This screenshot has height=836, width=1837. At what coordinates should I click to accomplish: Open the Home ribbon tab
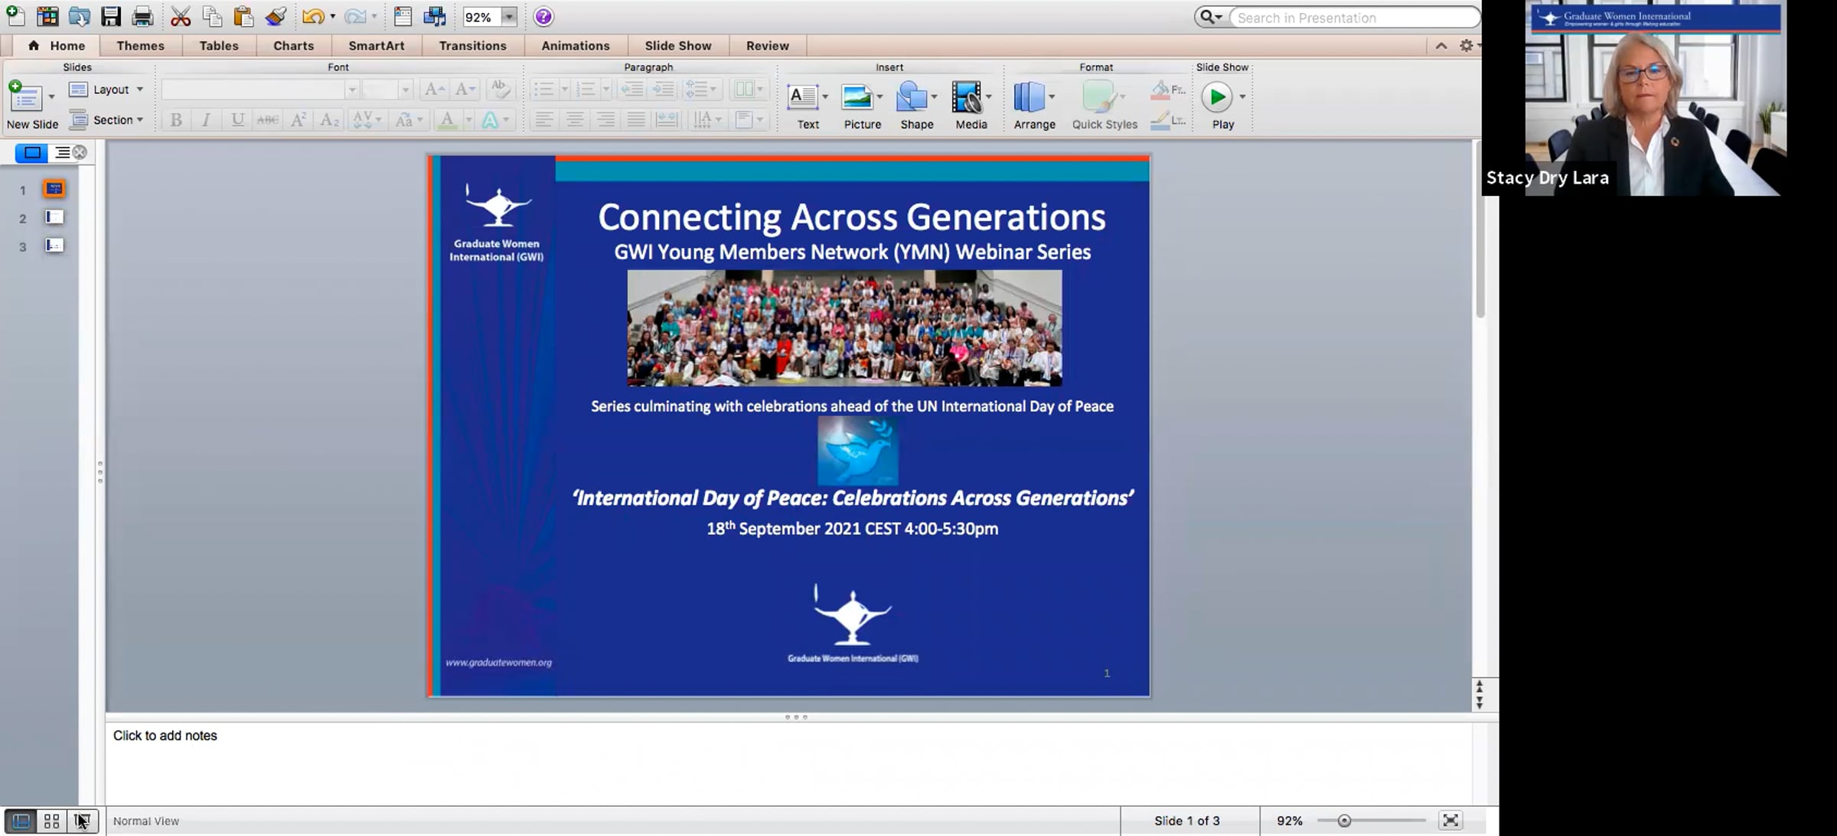57,46
